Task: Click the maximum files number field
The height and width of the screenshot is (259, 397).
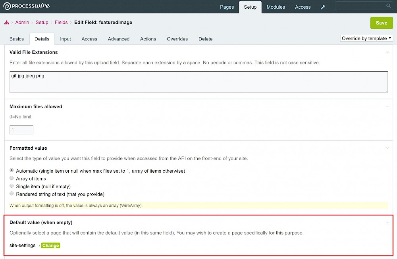Action: pos(21,130)
